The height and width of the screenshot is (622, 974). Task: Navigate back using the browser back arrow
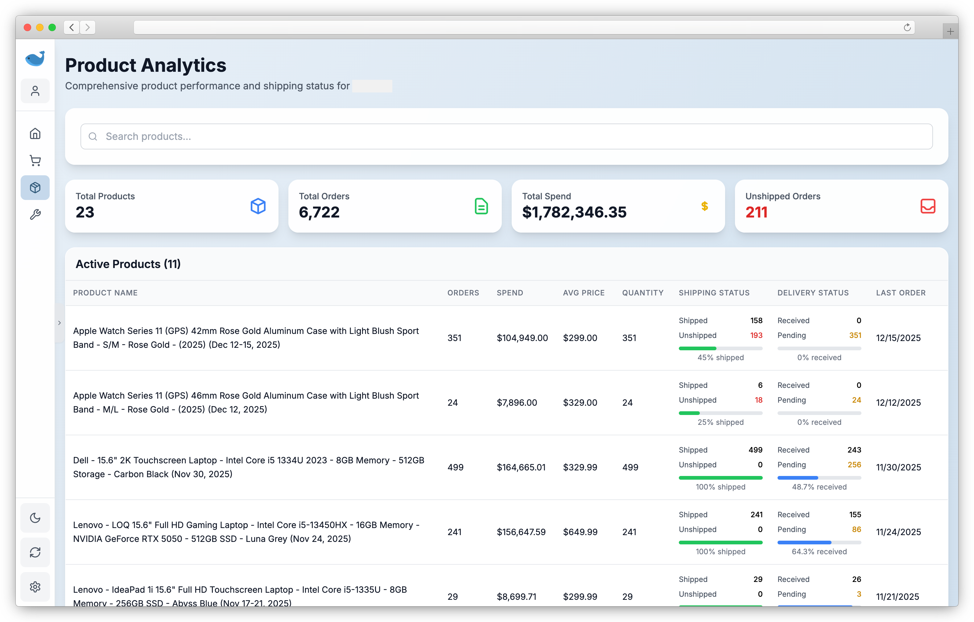click(72, 27)
